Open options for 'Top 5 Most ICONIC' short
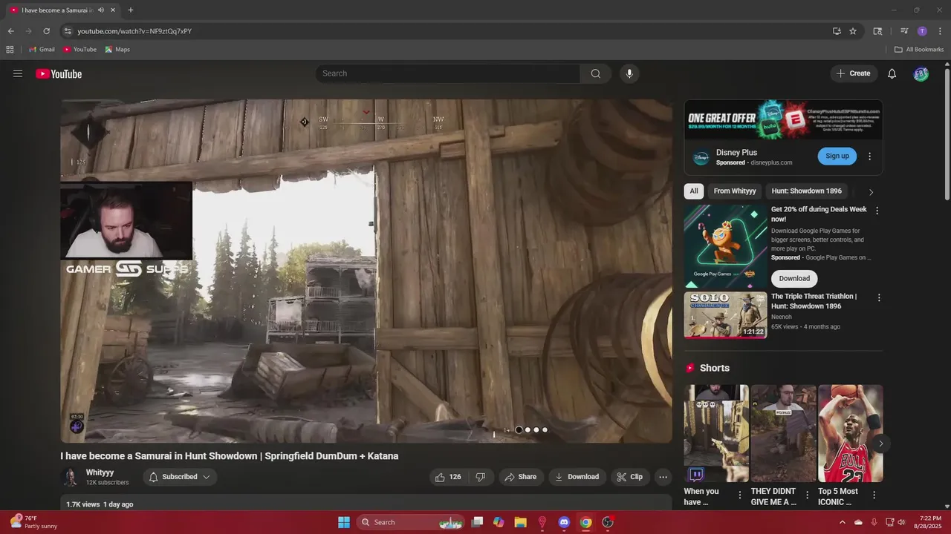This screenshot has height=534, width=951. point(874,495)
